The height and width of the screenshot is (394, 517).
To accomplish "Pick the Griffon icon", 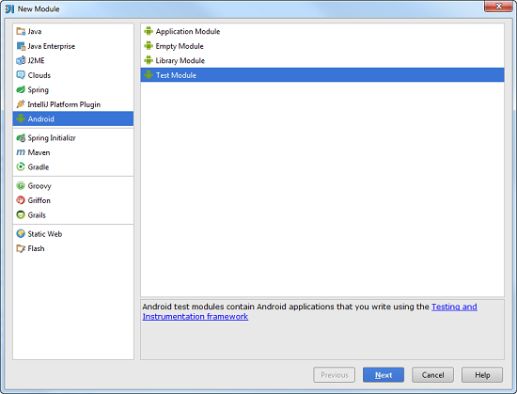I will coord(21,200).
